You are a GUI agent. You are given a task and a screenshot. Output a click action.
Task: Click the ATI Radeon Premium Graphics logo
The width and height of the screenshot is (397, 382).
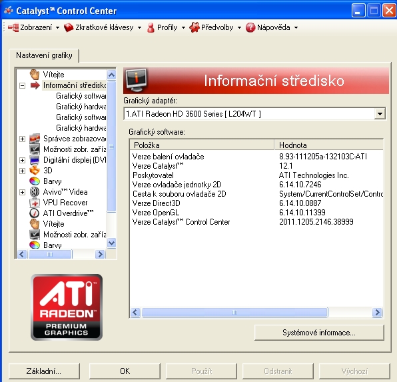pyautogui.click(x=67, y=307)
